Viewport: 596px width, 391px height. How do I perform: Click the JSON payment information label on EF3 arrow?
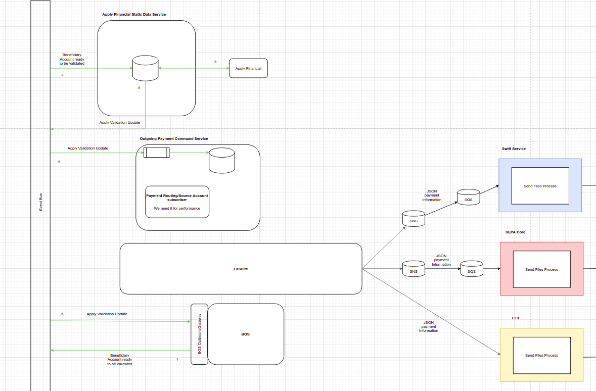tap(428, 326)
